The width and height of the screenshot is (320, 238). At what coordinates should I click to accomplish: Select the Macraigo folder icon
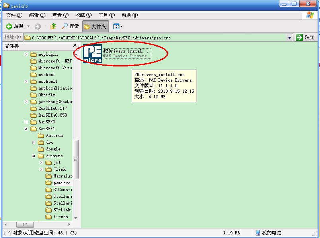coord(49,176)
